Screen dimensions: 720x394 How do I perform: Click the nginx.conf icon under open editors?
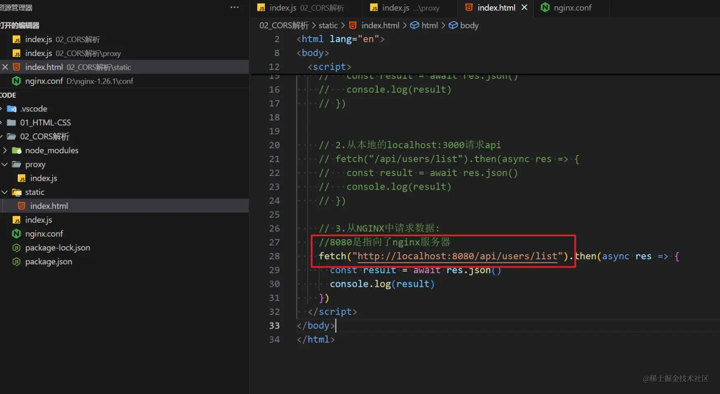(16, 81)
